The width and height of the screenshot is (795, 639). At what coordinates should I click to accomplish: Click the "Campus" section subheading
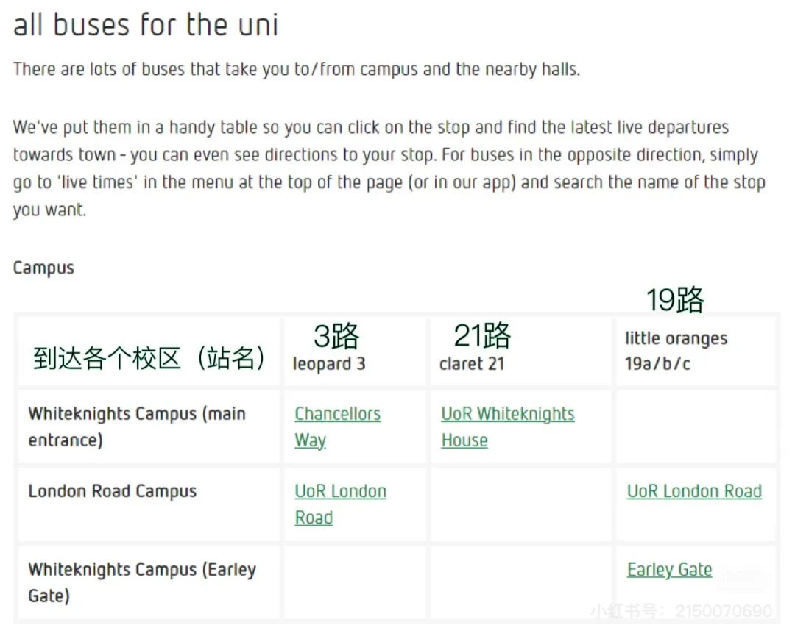click(43, 268)
